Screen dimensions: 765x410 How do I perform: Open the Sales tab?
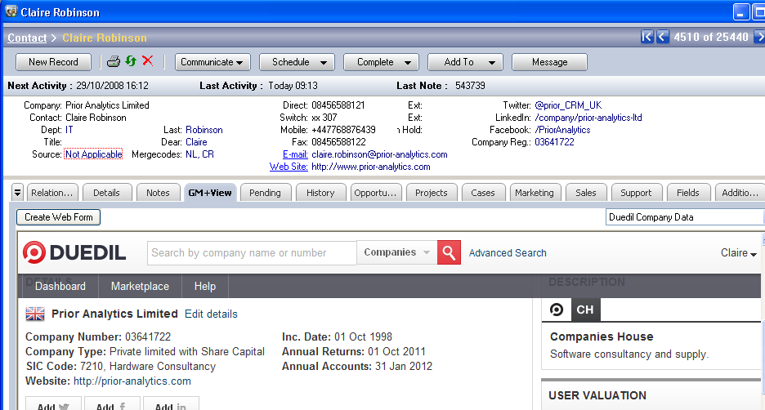tap(586, 193)
